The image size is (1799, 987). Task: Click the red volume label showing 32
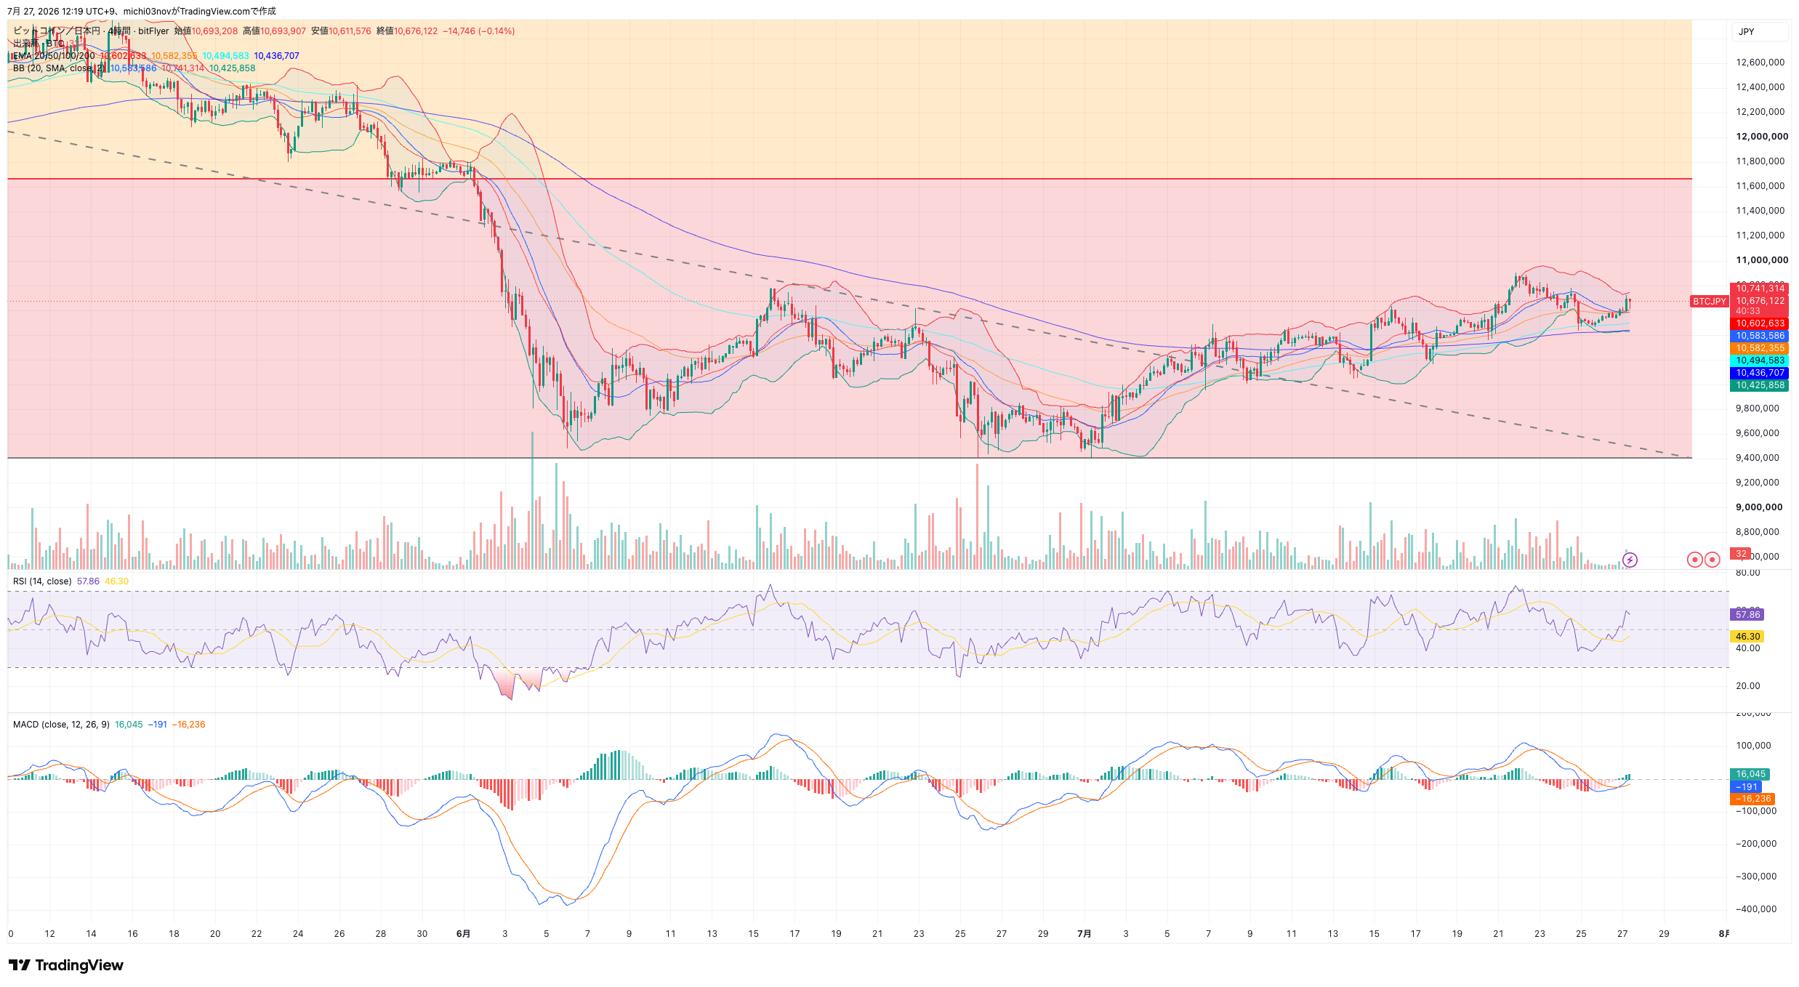click(x=1741, y=554)
